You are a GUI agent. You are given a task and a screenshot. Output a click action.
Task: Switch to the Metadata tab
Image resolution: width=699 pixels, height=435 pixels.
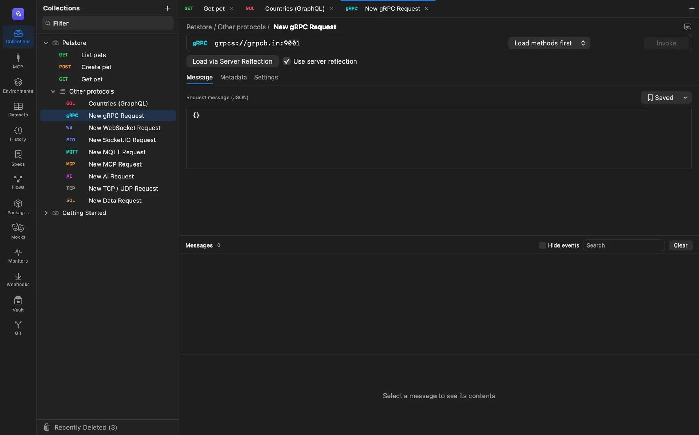tap(233, 77)
